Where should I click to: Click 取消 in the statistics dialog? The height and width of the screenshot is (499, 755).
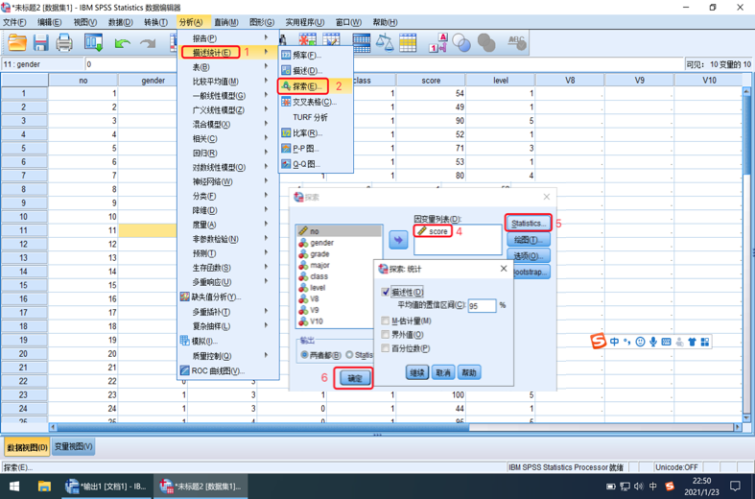coord(443,372)
